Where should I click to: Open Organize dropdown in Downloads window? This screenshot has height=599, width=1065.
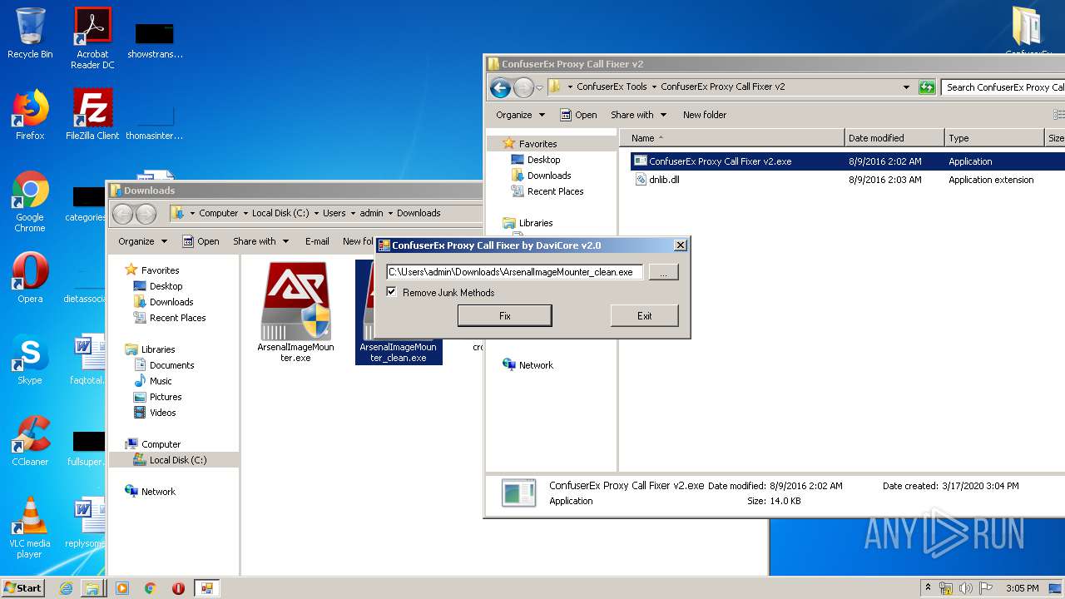coord(143,241)
